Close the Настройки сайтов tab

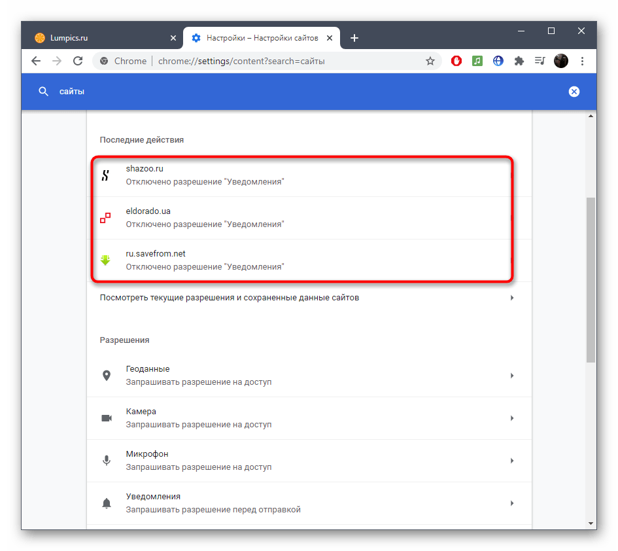[x=330, y=38]
